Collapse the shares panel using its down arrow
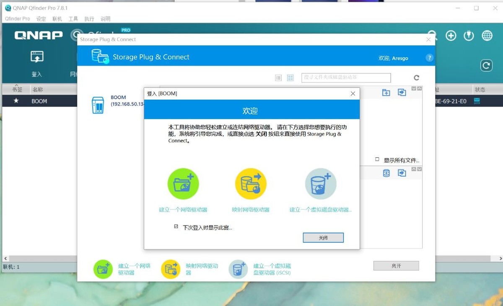This screenshot has width=503, height=306. pyautogui.click(x=415, y=88)
